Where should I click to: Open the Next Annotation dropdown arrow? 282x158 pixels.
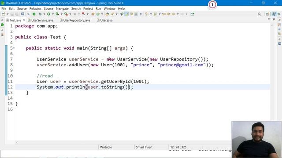tap(151, 14)
